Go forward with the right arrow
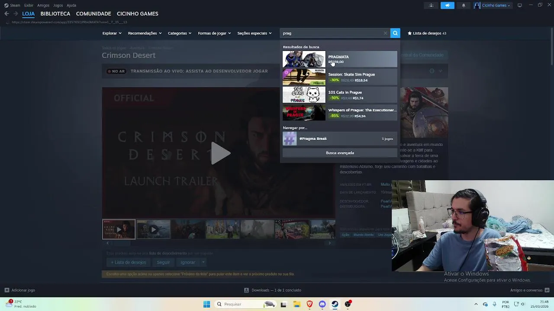Viewport: 554px width, 311px height. coord(16,14)
